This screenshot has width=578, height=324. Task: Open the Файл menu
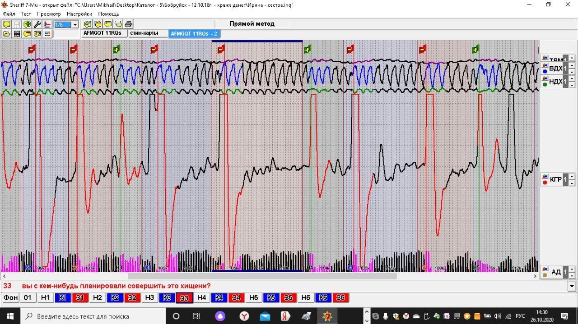pos(9,14)
